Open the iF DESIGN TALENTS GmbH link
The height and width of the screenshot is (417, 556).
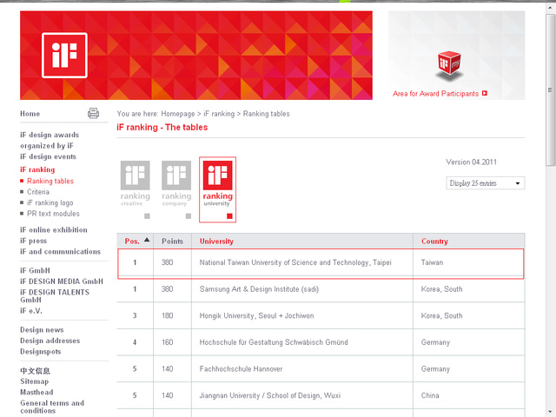(x=55, y=295)
